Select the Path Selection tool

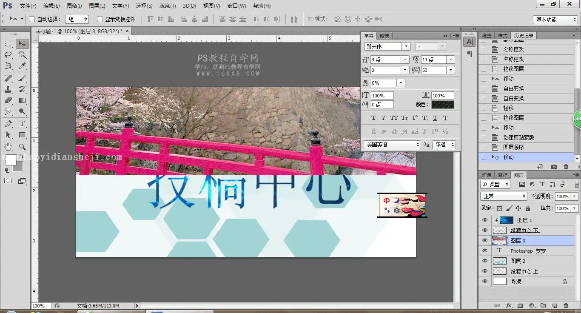[8, 135]
